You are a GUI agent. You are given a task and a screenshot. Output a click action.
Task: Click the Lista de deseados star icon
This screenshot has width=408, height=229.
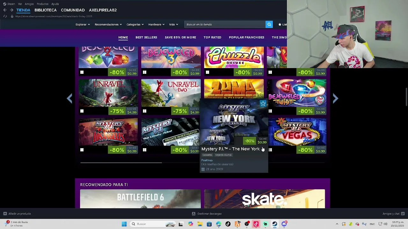click(x=280, y=24)
